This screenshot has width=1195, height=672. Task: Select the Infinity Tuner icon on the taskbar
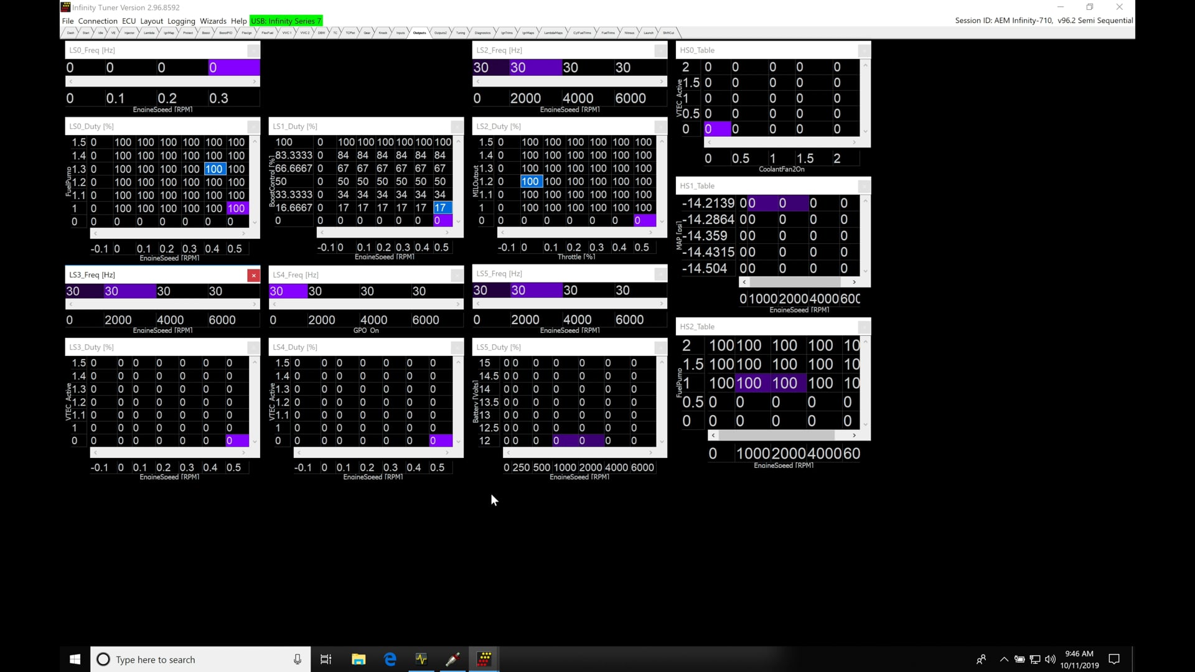coord(484,659)
